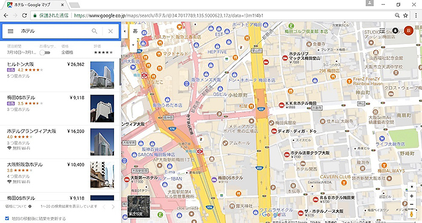Screen dimensions: 422x223
Task: Click the ライフ太融寺店 store label
Action: 390,144
